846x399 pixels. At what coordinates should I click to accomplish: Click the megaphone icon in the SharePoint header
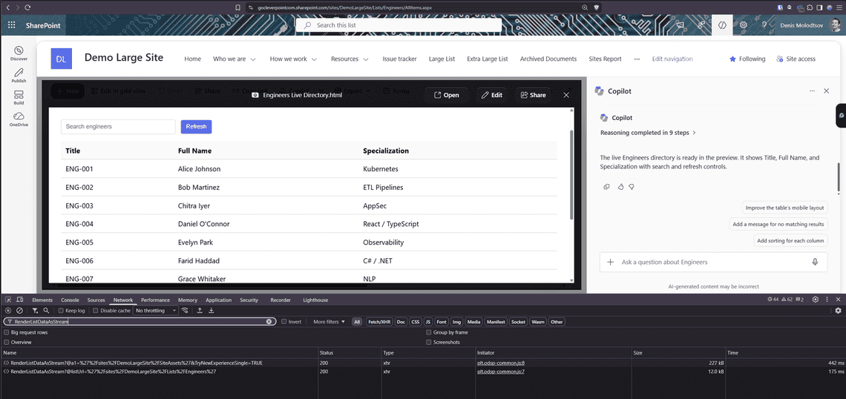pyautogui.click(x=681, y=24)
